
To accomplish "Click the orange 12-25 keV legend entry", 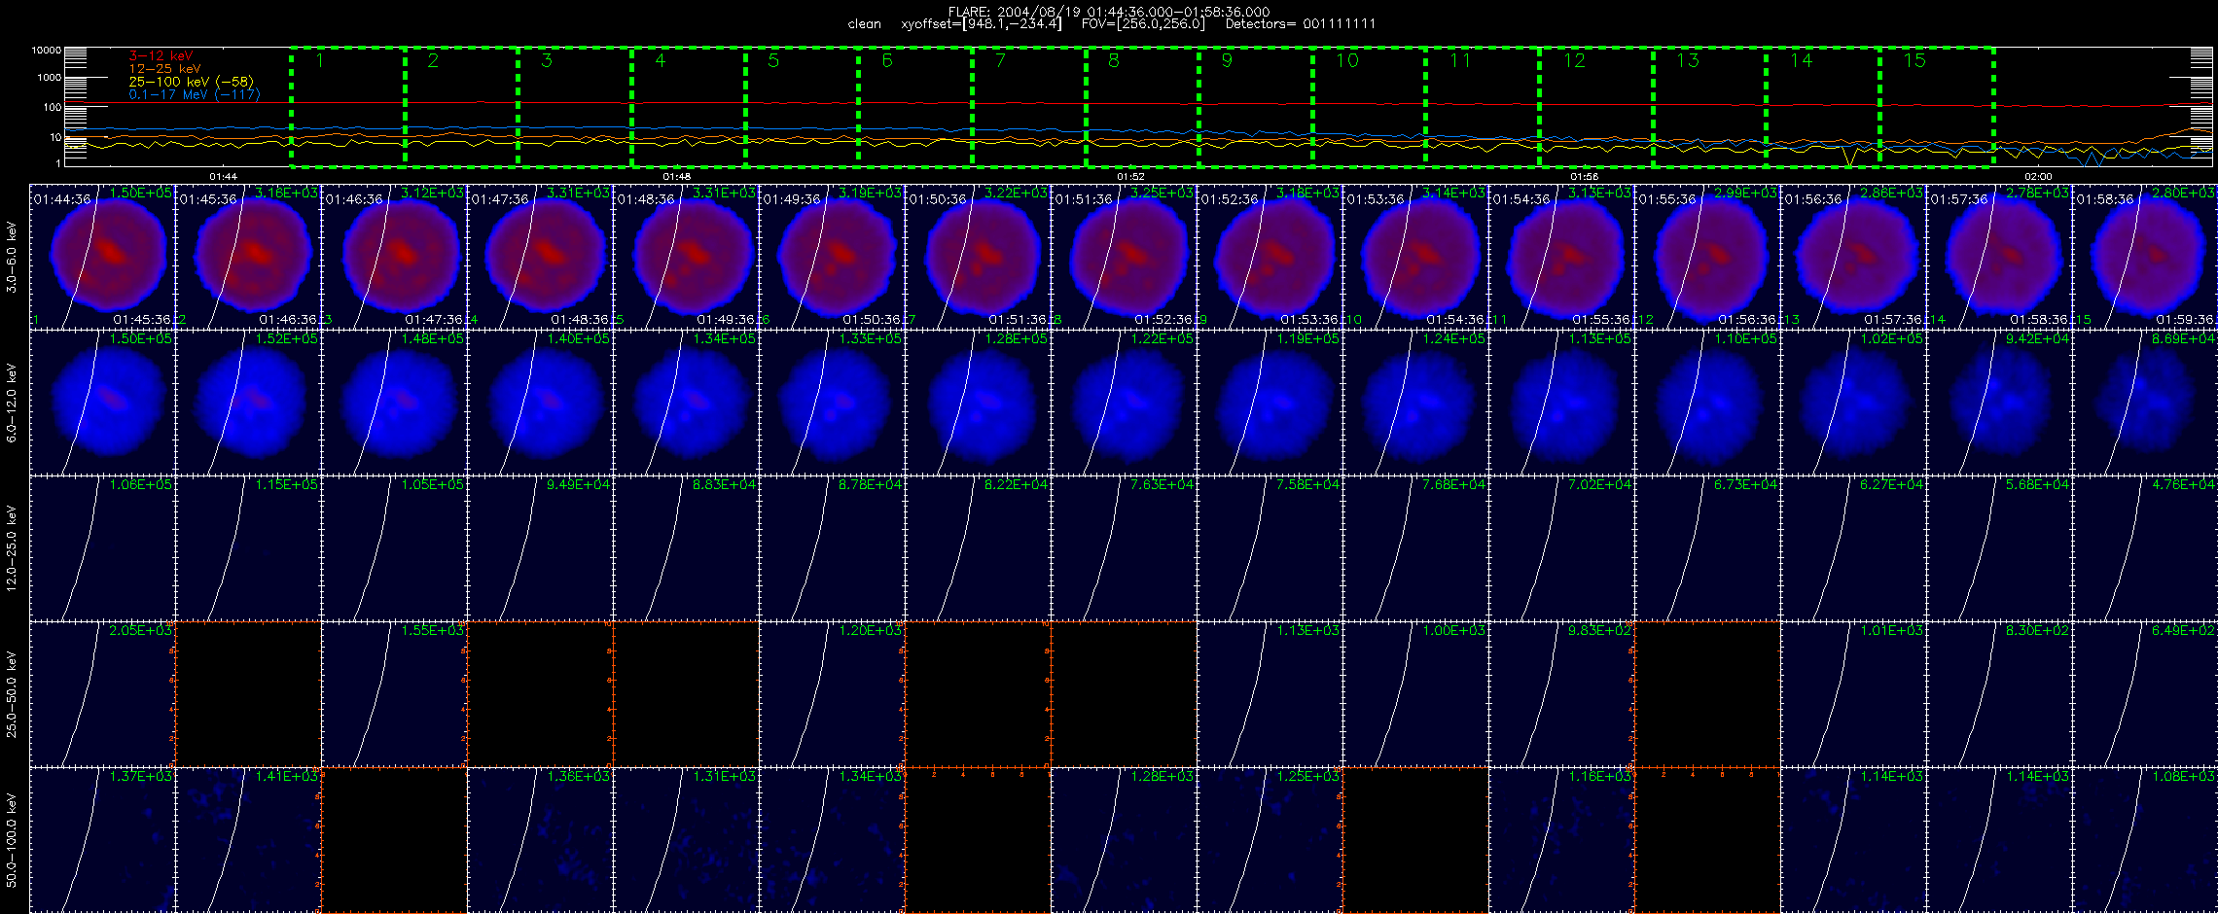I will (164, 69).
